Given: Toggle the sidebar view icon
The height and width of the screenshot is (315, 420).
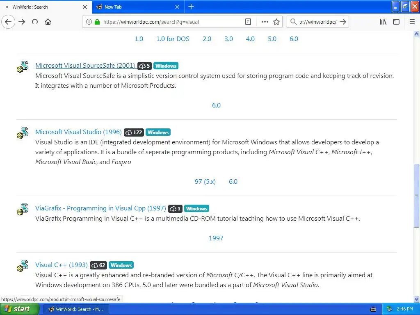Looking at the screenshot, I should [396, 22].
